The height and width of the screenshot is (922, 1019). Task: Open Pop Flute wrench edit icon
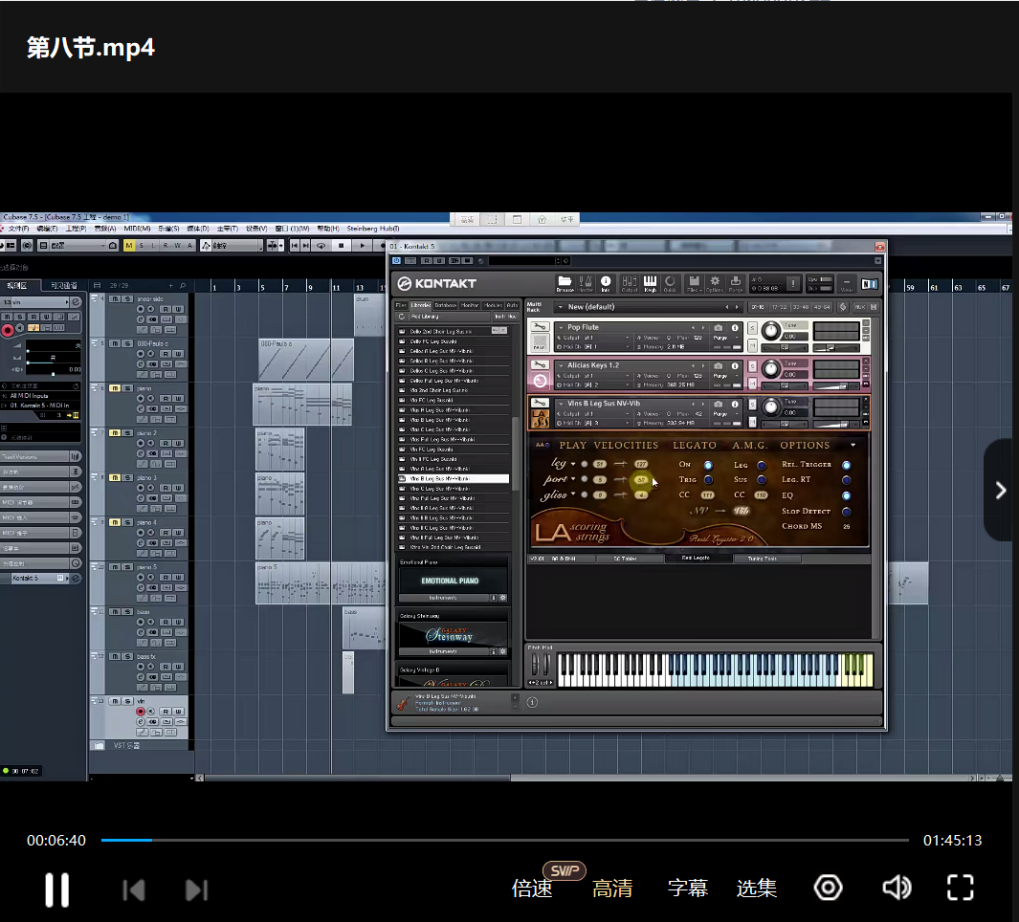click(540, 327)
